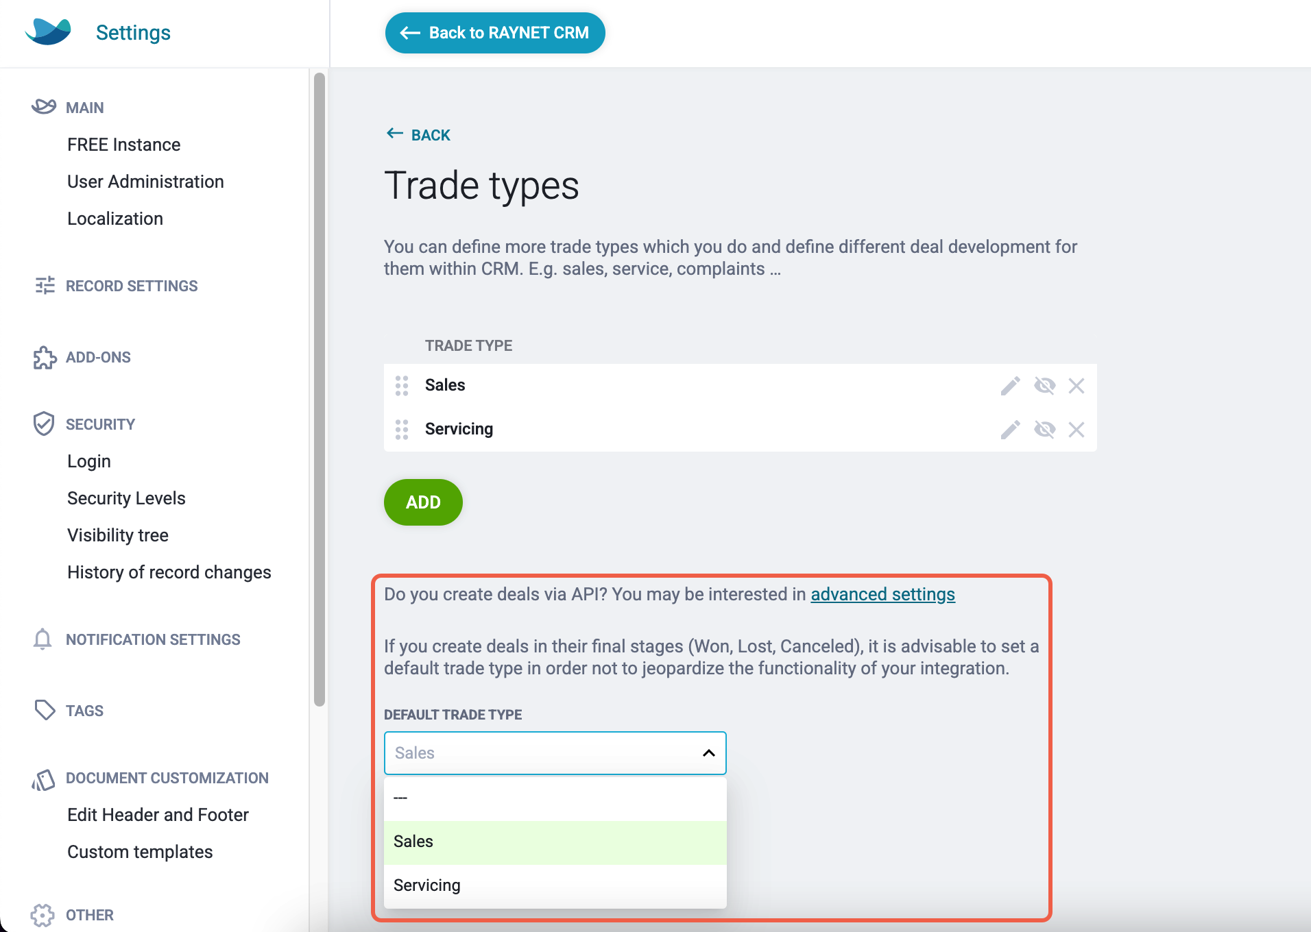Delete the Sales trade type
The width and height of the screenshot is (1311, 932).
1077,386
